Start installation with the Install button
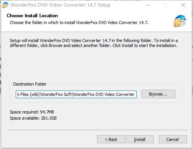Viewport: 193px width, 149px height. (x=140, y=139)
